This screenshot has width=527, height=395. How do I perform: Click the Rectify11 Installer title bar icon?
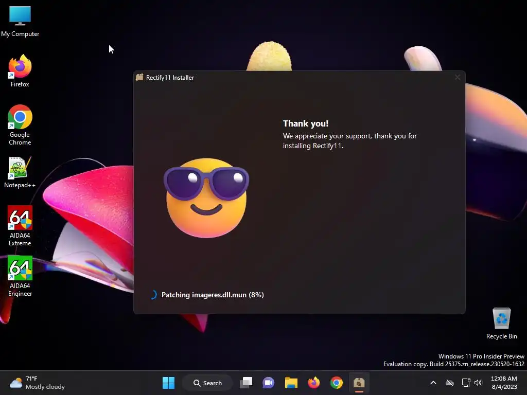[139, 77]
